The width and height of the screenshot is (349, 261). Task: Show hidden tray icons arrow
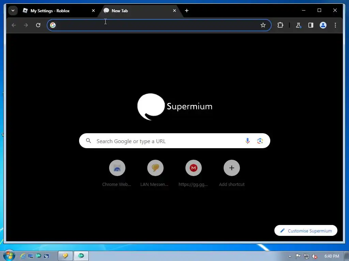[x=290, y=256]
